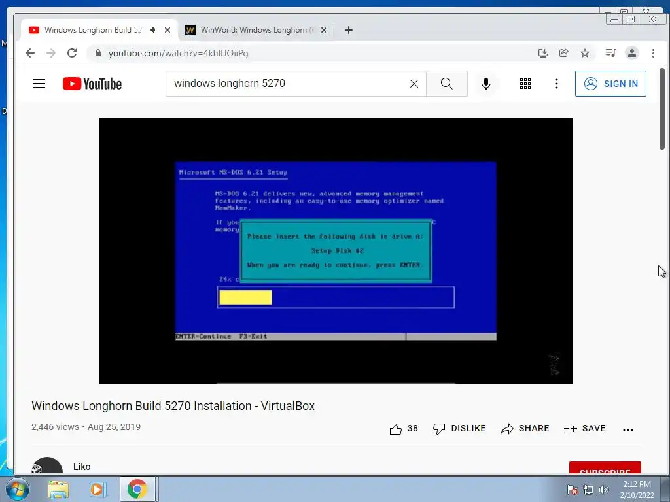Open the YouTube apps grid
The width and height of the screenshot is (670, 502).
525,84
